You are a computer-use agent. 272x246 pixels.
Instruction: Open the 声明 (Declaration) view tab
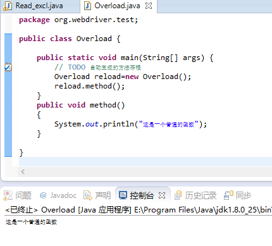(97, 195)
